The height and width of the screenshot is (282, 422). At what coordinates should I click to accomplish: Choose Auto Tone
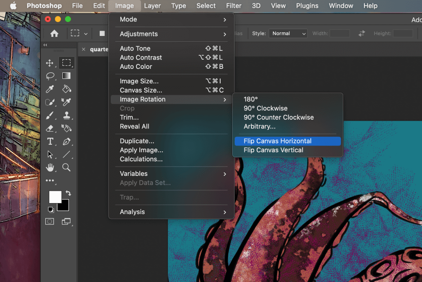171,48
